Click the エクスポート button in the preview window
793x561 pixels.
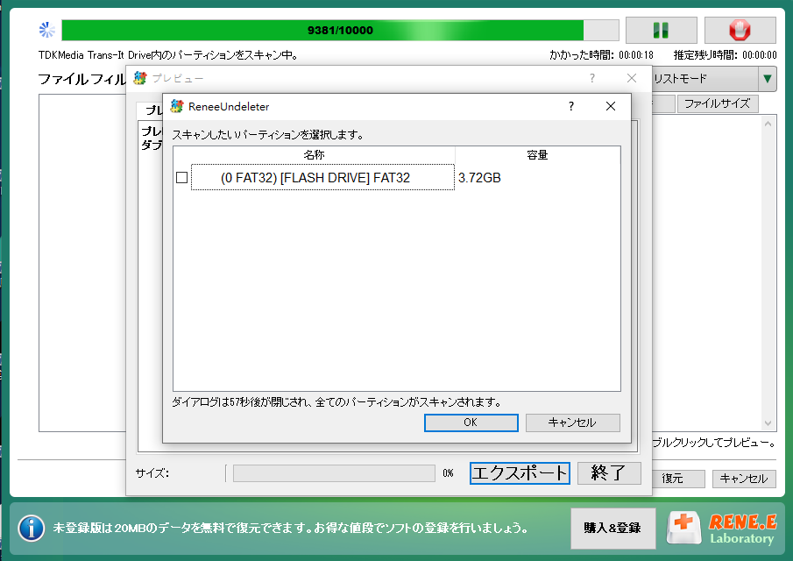[520, 473]
